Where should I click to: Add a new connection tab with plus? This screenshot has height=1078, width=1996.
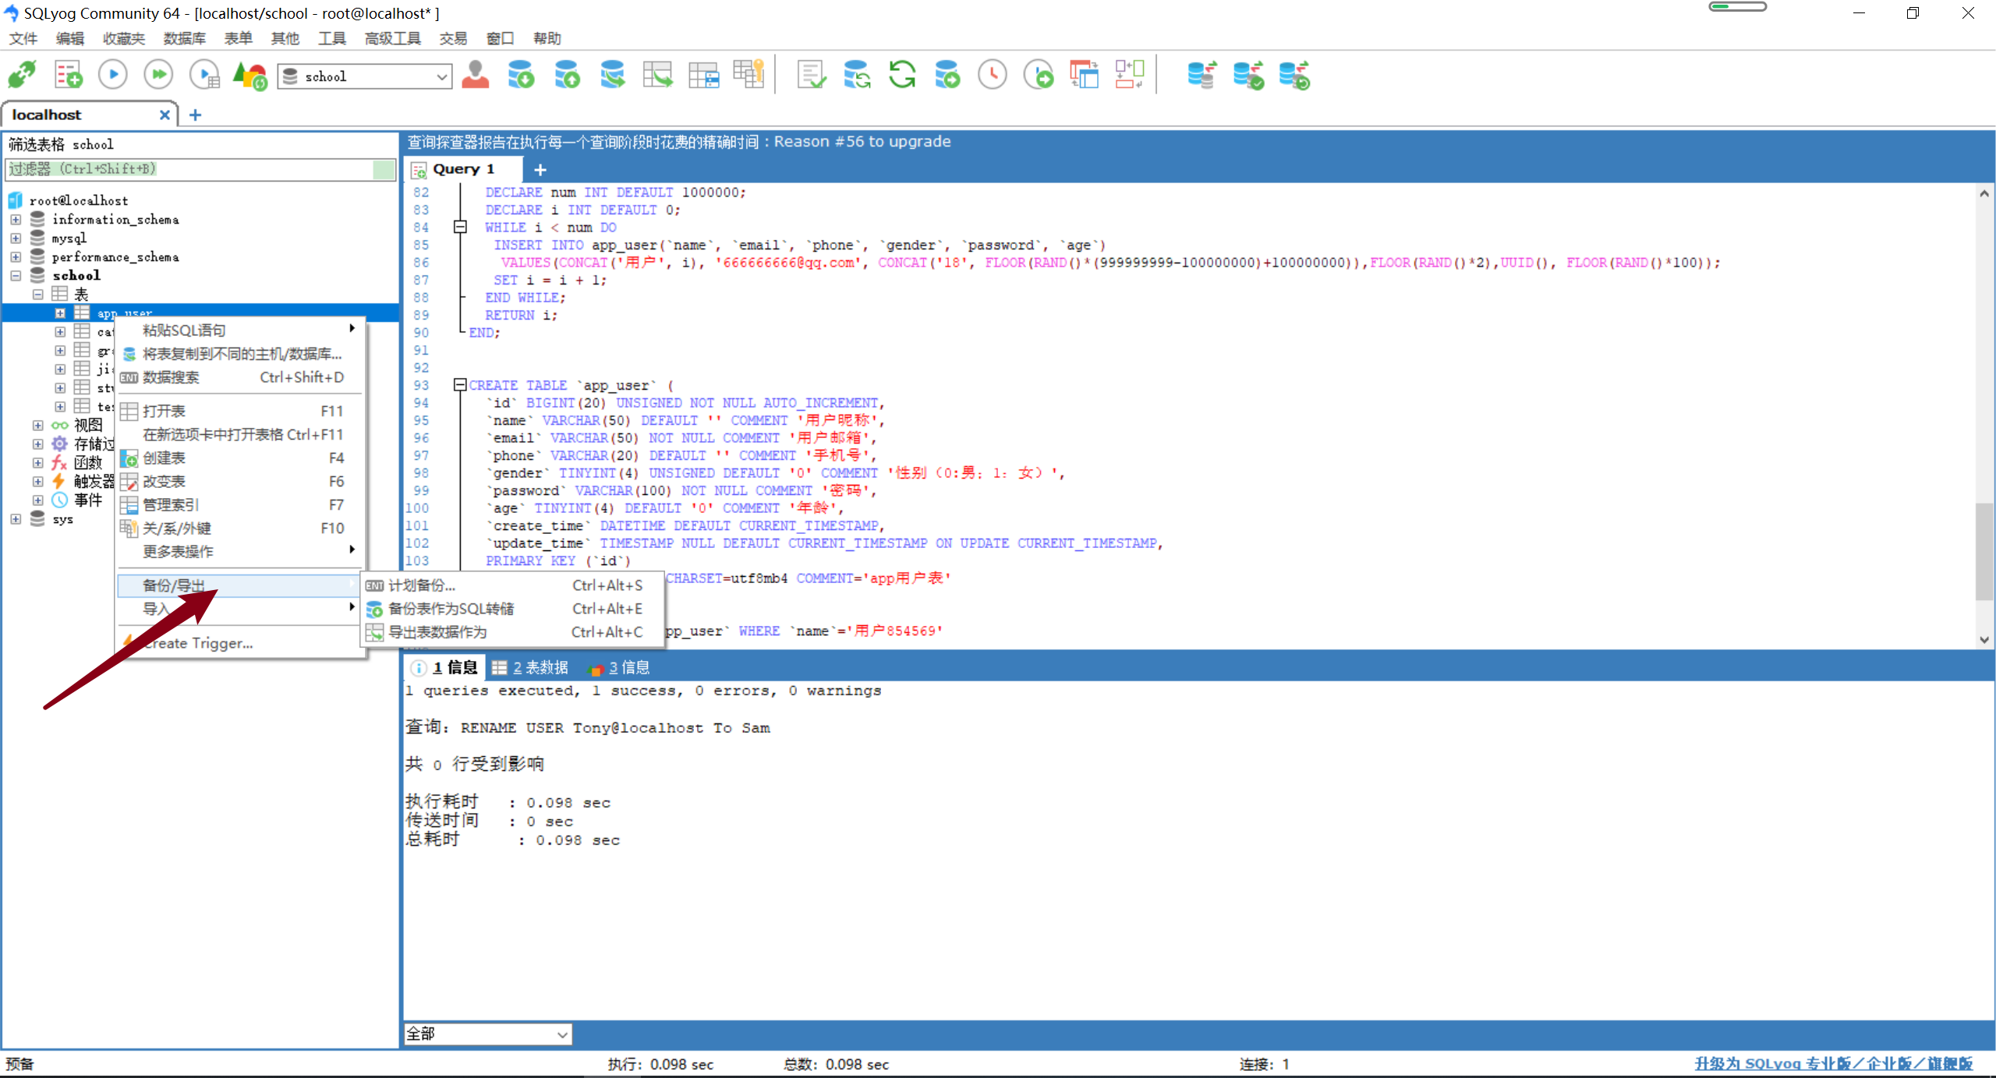pyautogui.click(x=195, y=115)
